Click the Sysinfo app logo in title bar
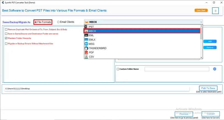The width and height of the screenshot is (224, 120). (3, 2)
